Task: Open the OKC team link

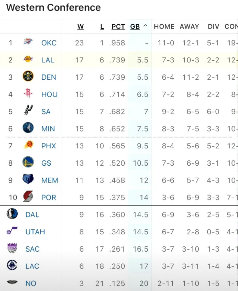Action: click(49, 43)
